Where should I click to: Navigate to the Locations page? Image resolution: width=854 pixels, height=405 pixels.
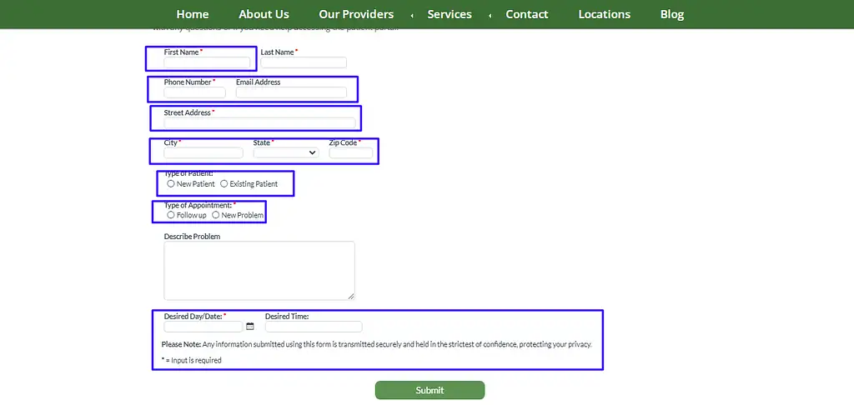(x=604, y=15)
